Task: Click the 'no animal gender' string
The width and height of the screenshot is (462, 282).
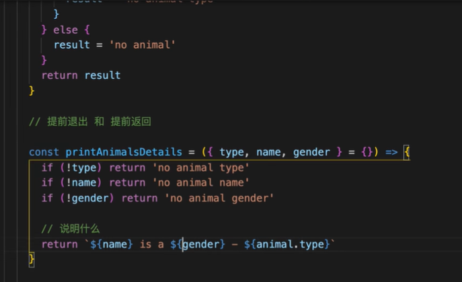Action: (219, 198)
